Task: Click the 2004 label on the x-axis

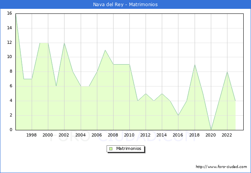Action: (80, 135)
